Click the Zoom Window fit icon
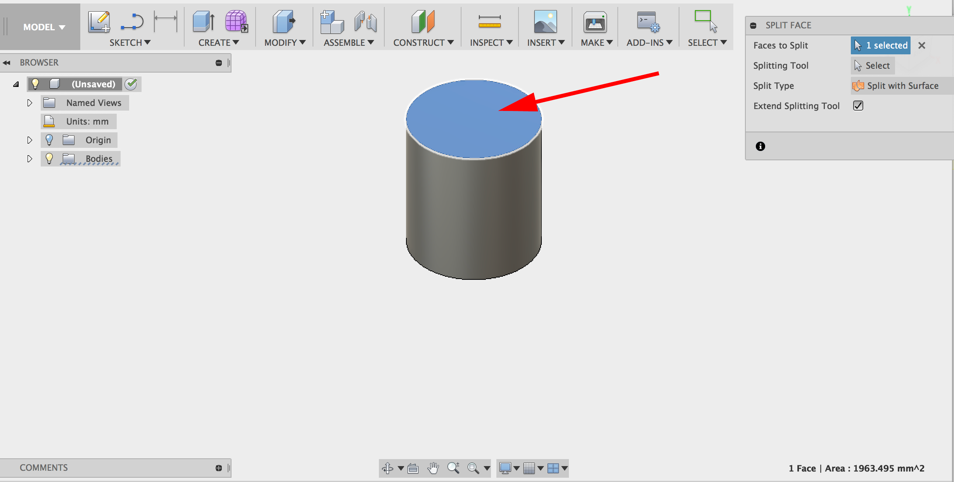Viewport: 954px width, 482px height. [473, 468]
